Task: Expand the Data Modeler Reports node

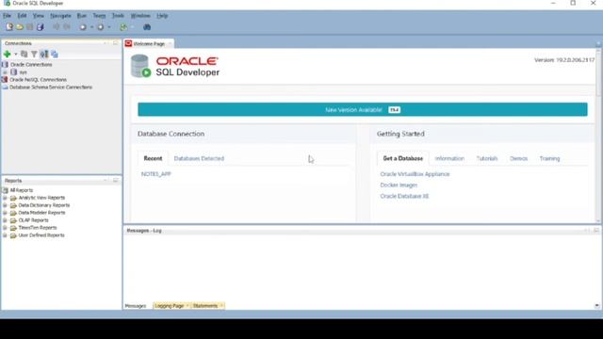Action: click(x=5, y=213)
